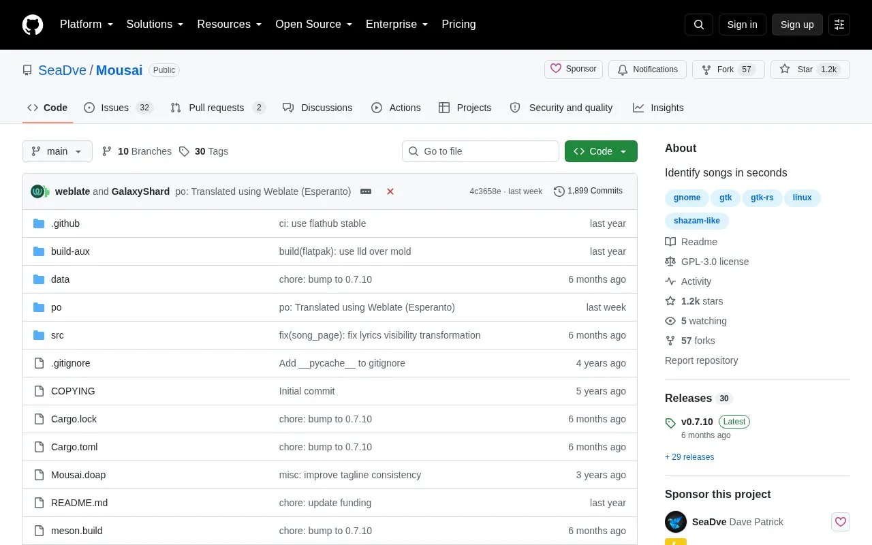View 1,899 Commits history
The height and width of the screenshot is (545, 872).
pyautogui.click(x=589, y=191)
